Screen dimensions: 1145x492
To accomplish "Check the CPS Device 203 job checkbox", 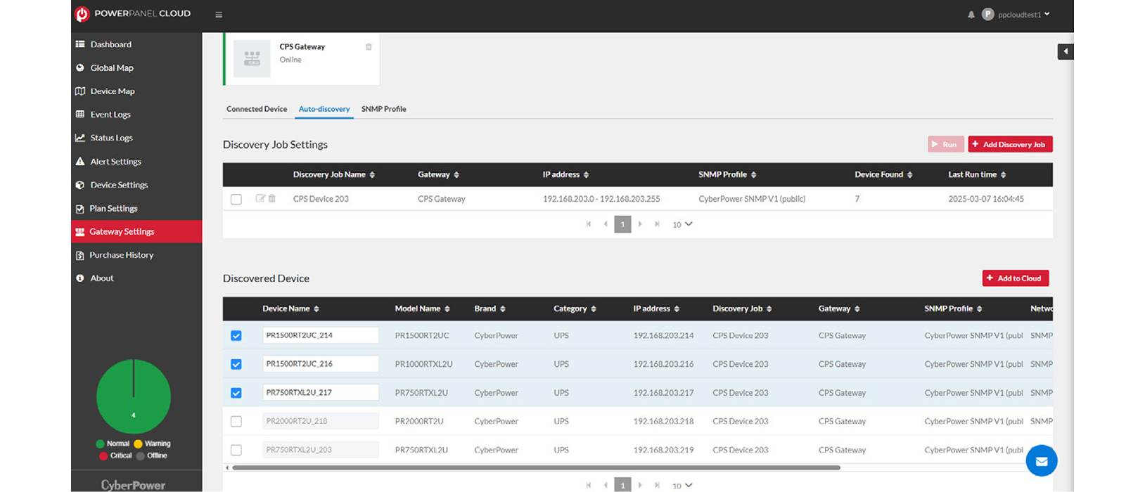I will (x=236, y=200).
